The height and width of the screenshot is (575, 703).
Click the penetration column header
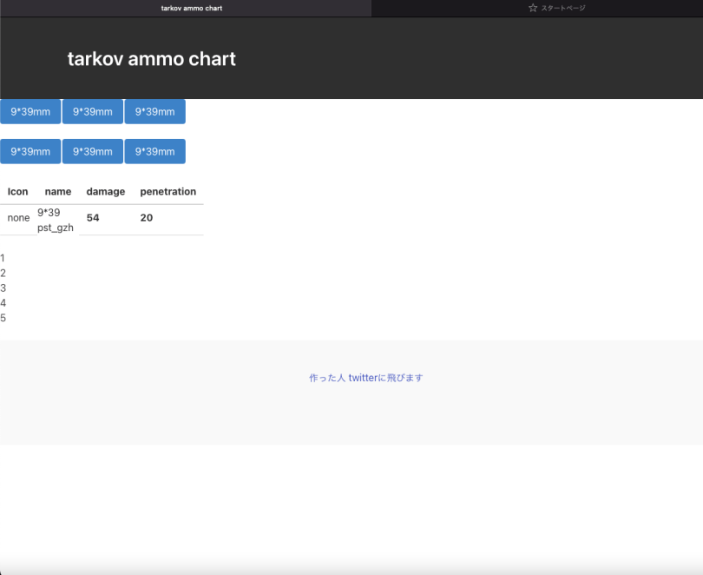168,191
